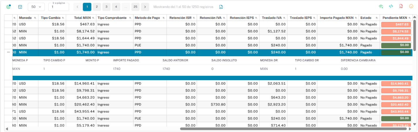Pin the Total MXN column
Viewport: 418px width, 132px height.
(92, 18)
